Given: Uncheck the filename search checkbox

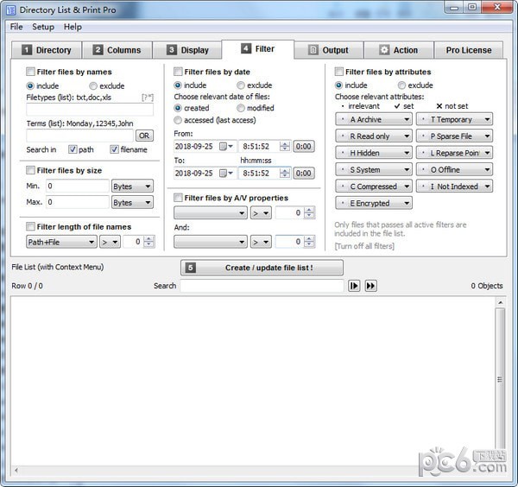Looking at the screenshot, I should pos(114,149).
